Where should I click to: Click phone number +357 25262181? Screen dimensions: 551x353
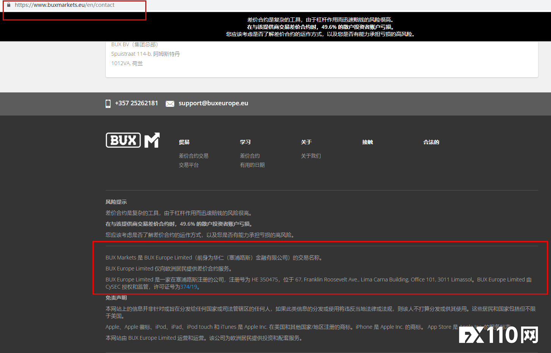(137, 103)
